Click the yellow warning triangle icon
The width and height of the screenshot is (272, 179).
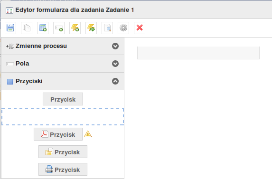tap(88, 134)
